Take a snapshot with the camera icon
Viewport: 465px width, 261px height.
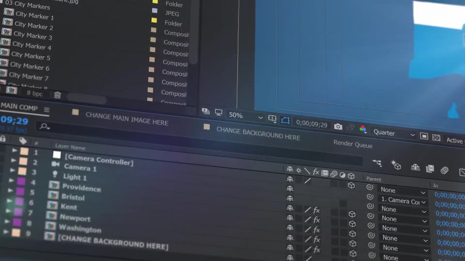338,127
